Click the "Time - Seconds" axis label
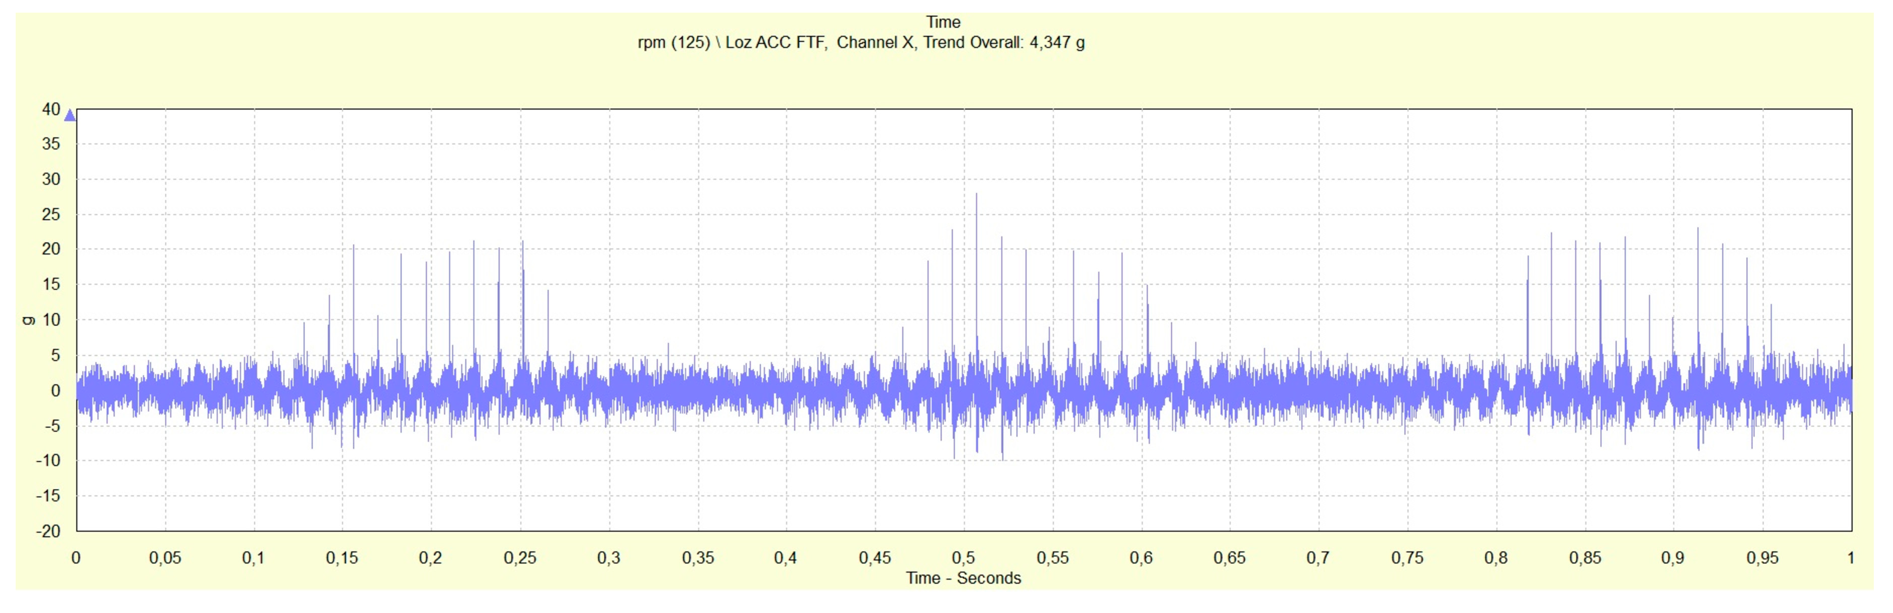This screenshot has width=1893, height=613. pyautogui.click(x=963, y=578)
